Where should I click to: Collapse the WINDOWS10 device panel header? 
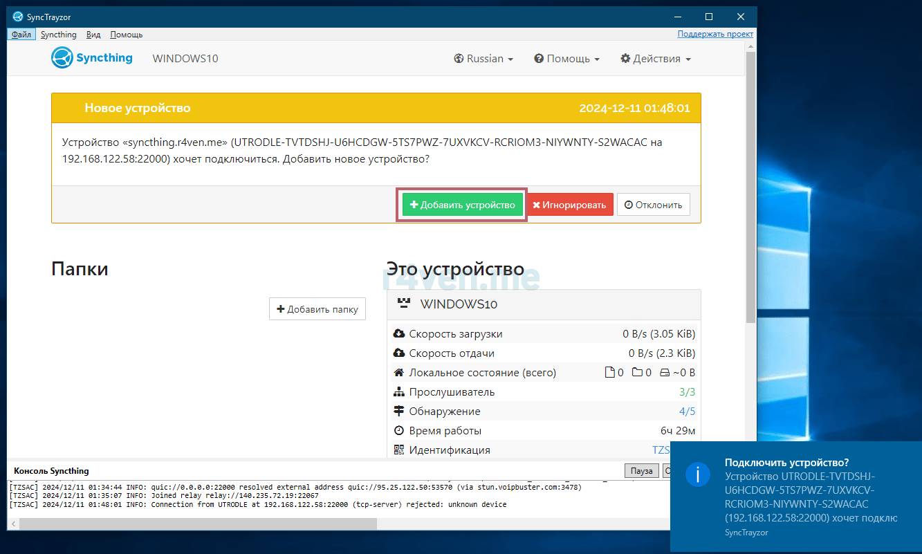[544, 304]
